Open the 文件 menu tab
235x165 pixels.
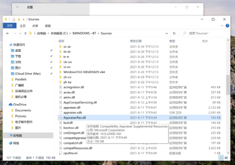(10, 26)
